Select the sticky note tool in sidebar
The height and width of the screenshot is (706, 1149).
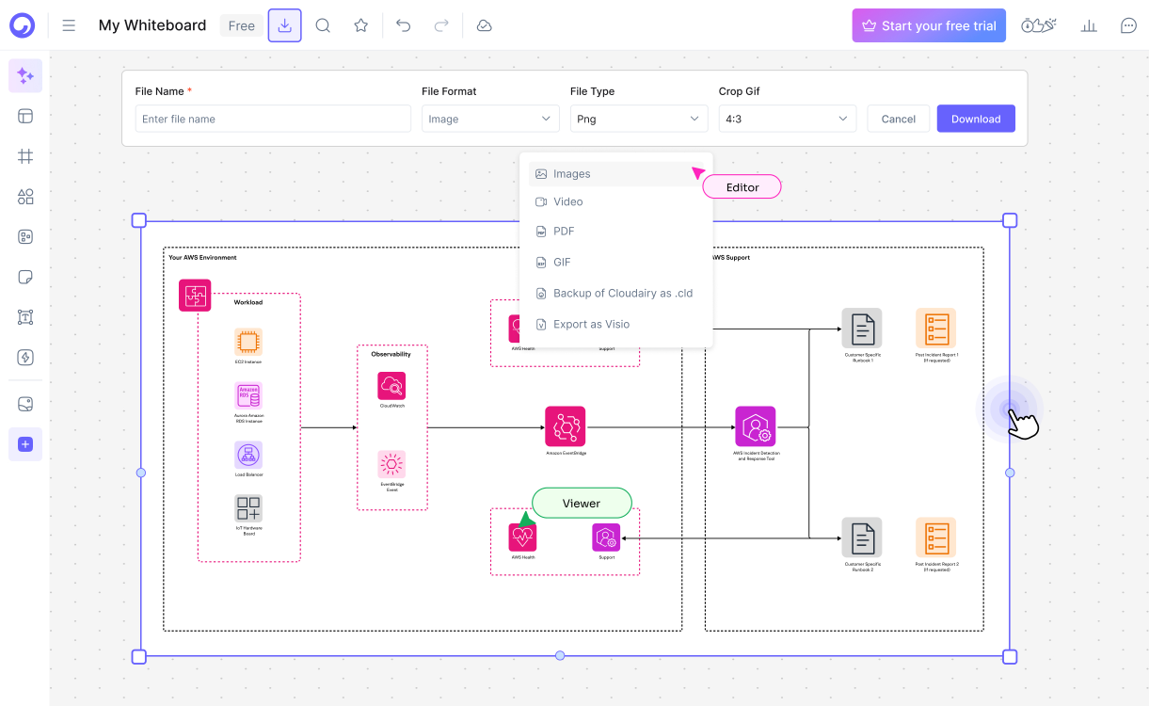(25, 277)
